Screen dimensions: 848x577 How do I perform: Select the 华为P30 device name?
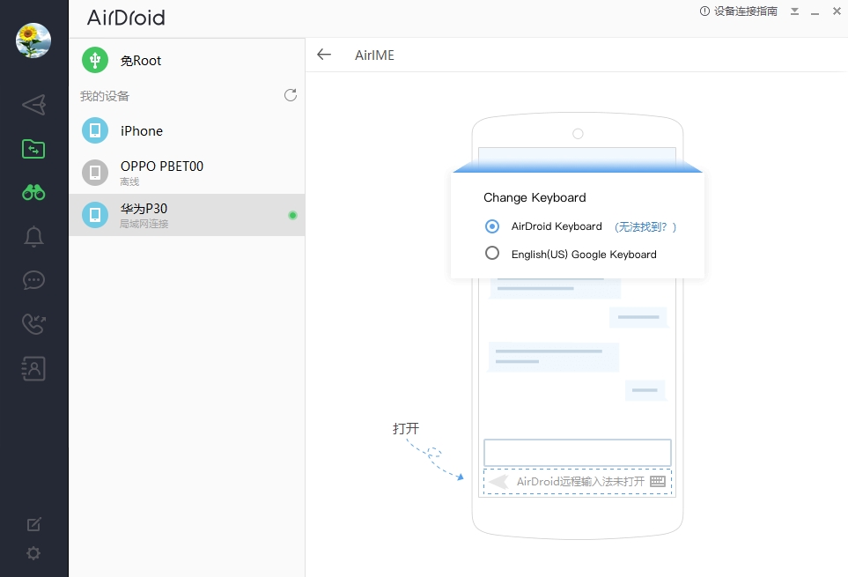click(x=144, y=209)
